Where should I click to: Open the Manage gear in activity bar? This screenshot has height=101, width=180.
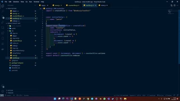point(3,91)
